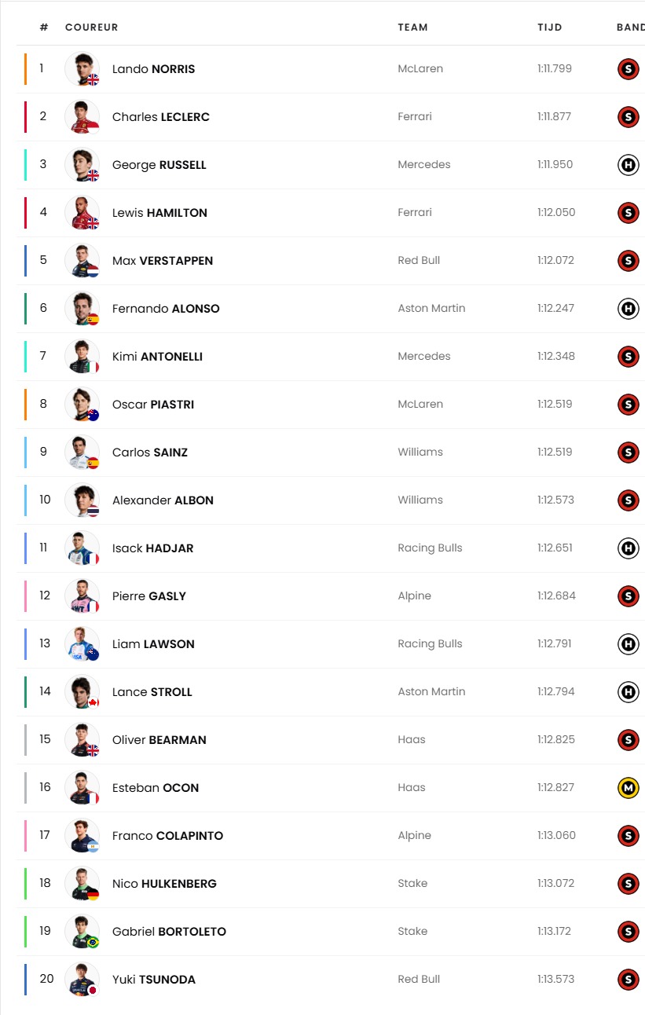Click the hard tyre icon in George Russell row

pos(628,165)
